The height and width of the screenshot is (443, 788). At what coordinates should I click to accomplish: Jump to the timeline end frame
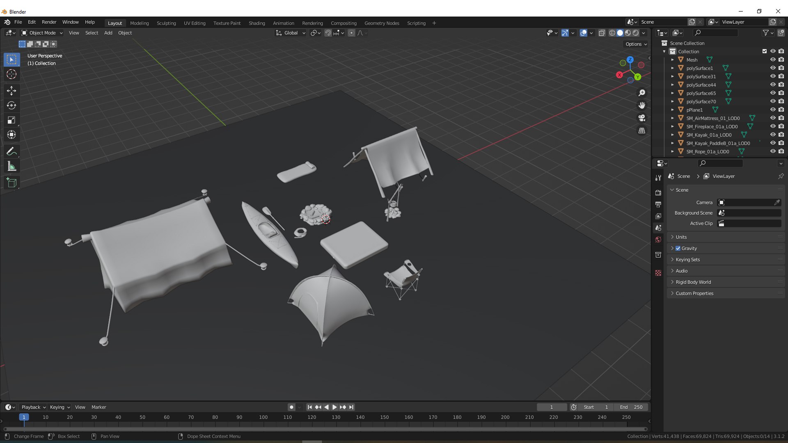click(x=351, y=407)
